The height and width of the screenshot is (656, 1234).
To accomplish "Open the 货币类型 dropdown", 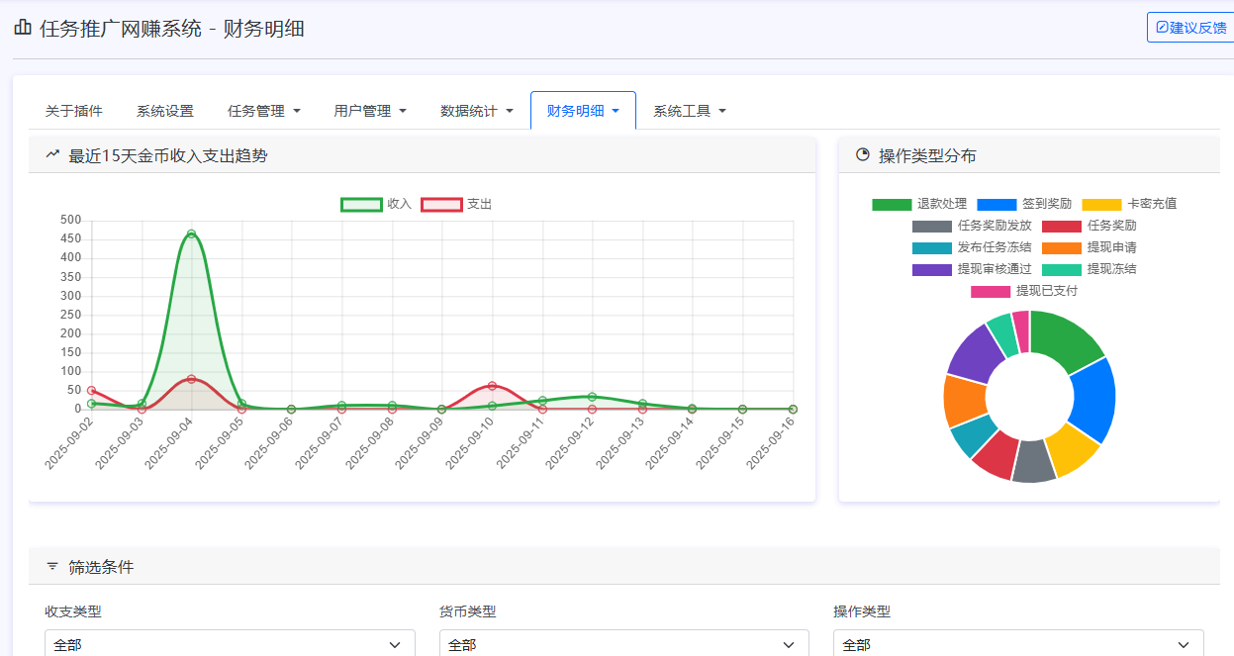I will pos(624,643).
